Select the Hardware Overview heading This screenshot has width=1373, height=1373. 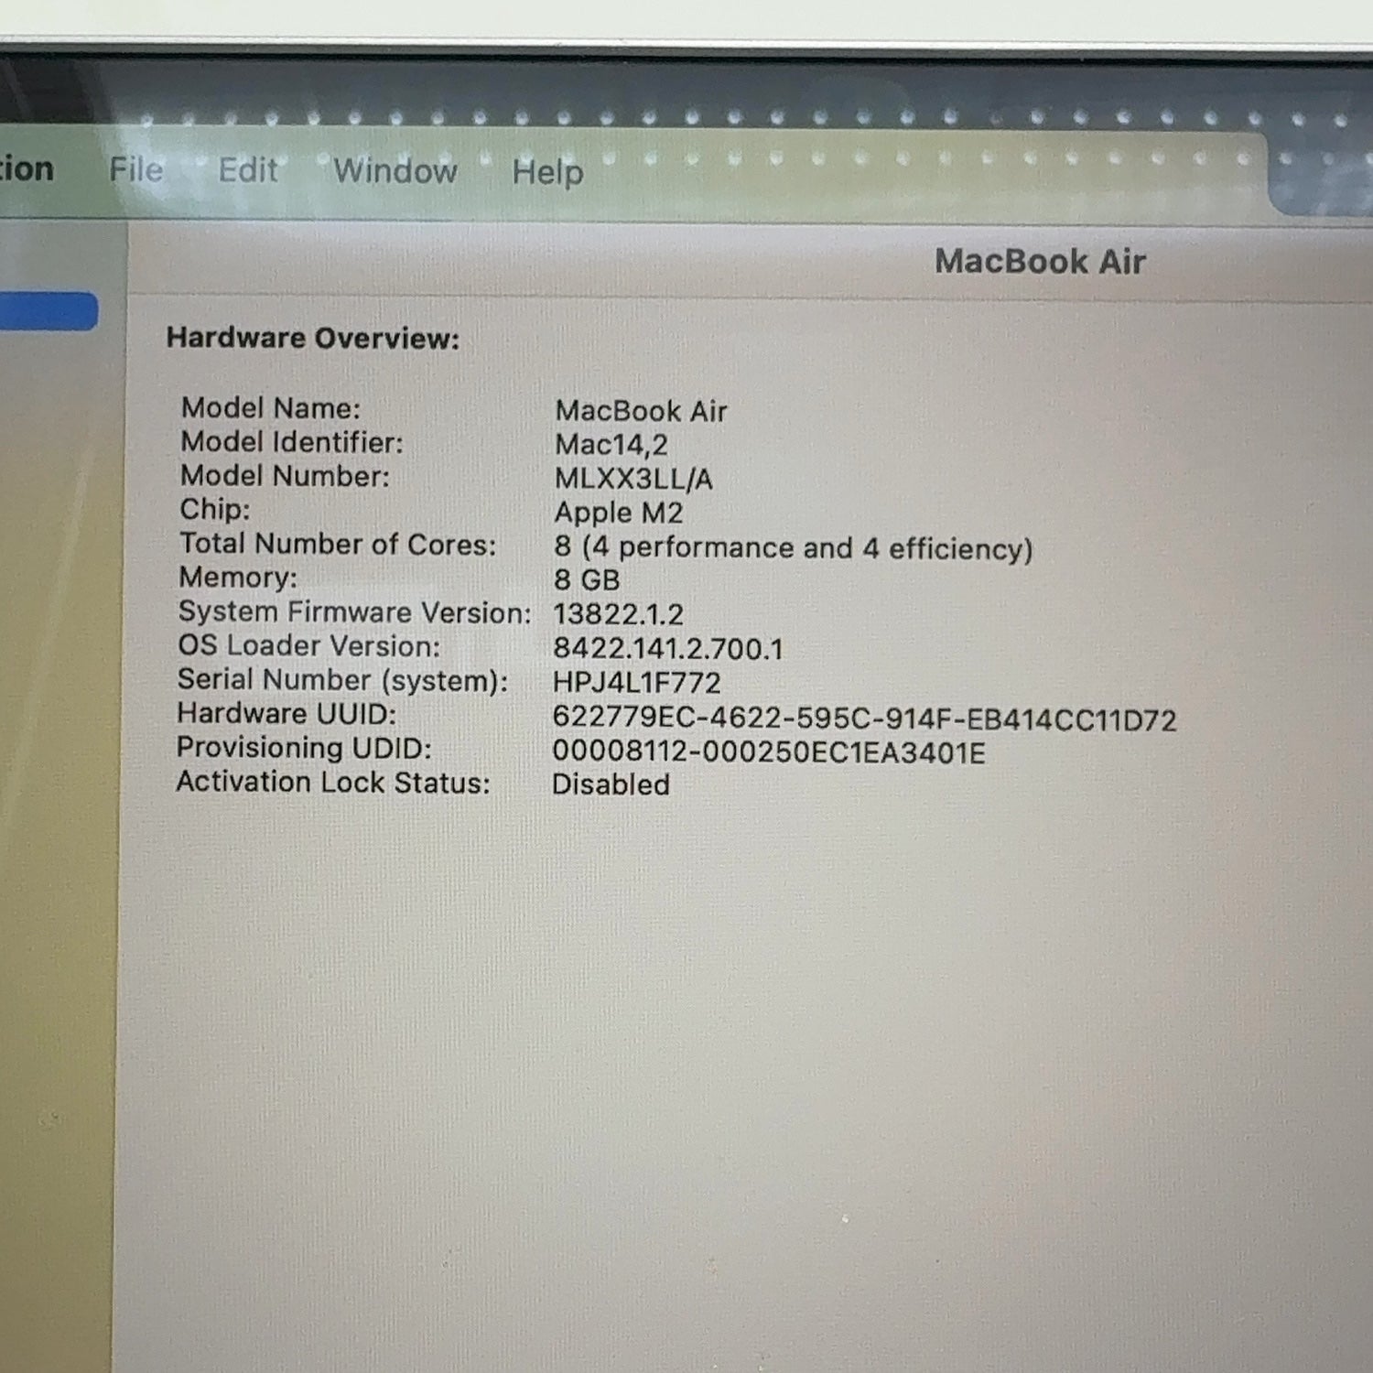(x=313, y=338)
